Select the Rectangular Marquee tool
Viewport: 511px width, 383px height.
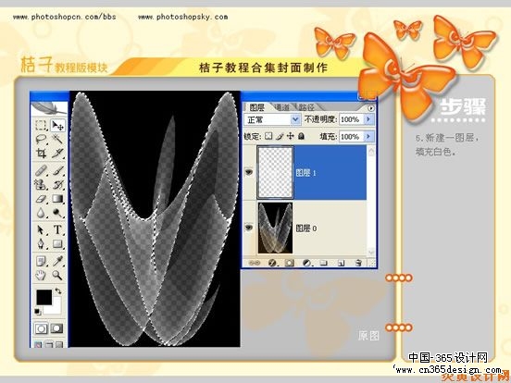(41, 126)
